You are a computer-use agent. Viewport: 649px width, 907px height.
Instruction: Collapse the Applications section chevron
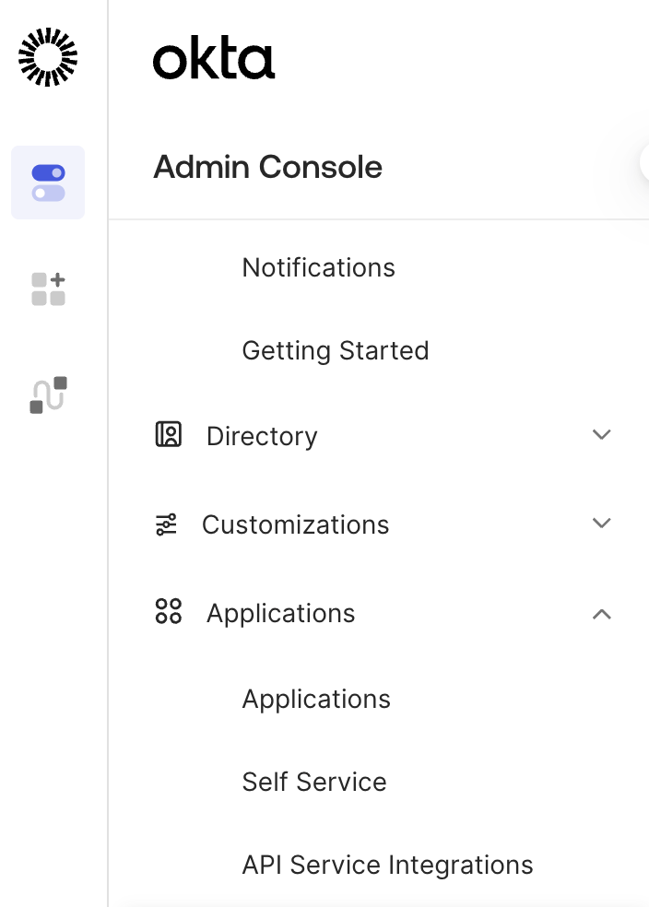[x=602, y=614]
